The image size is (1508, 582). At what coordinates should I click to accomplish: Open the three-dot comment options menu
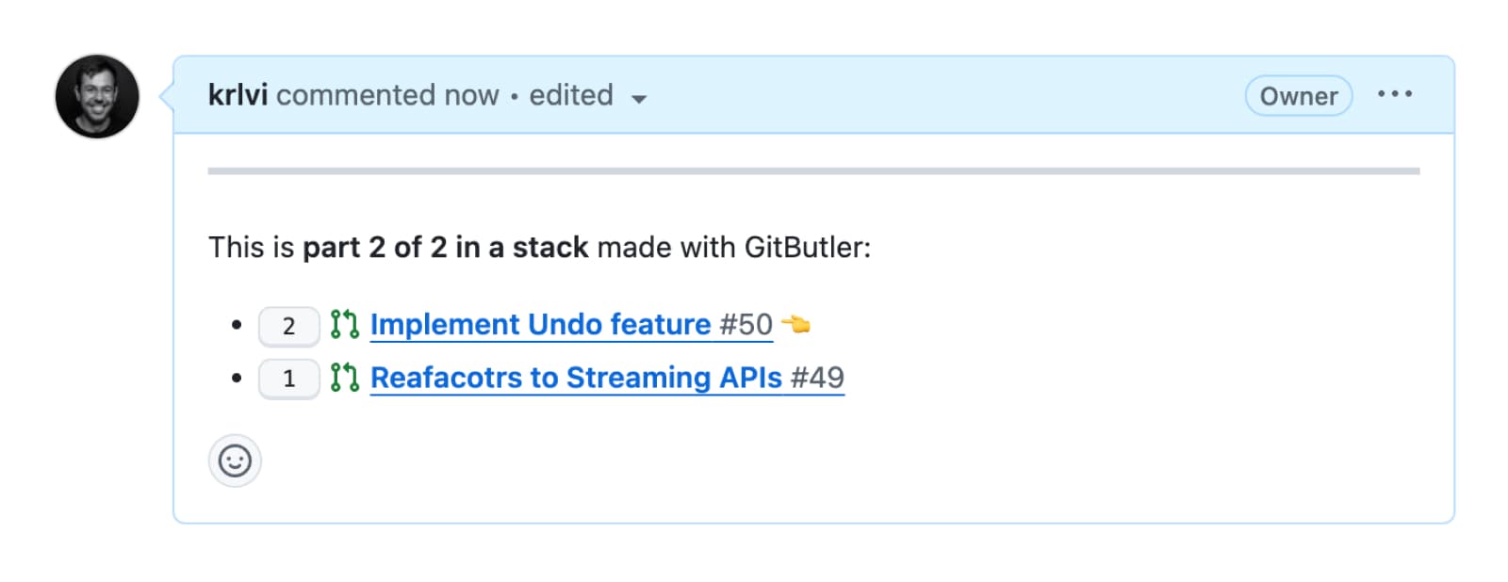click(1394, 94)
